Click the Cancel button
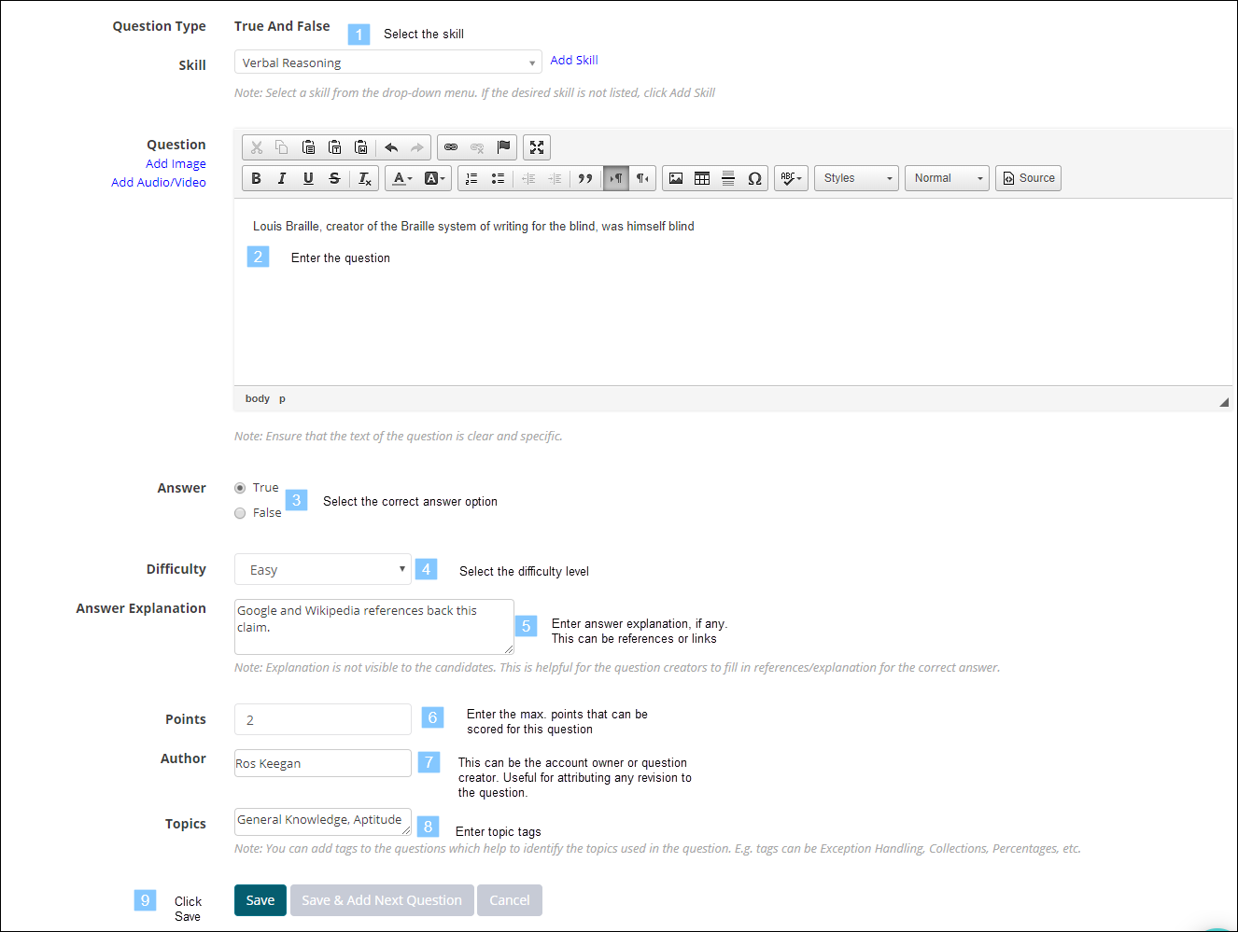Image resolution: width=1238 pixels, height=932 pixels. click(510, 900)
